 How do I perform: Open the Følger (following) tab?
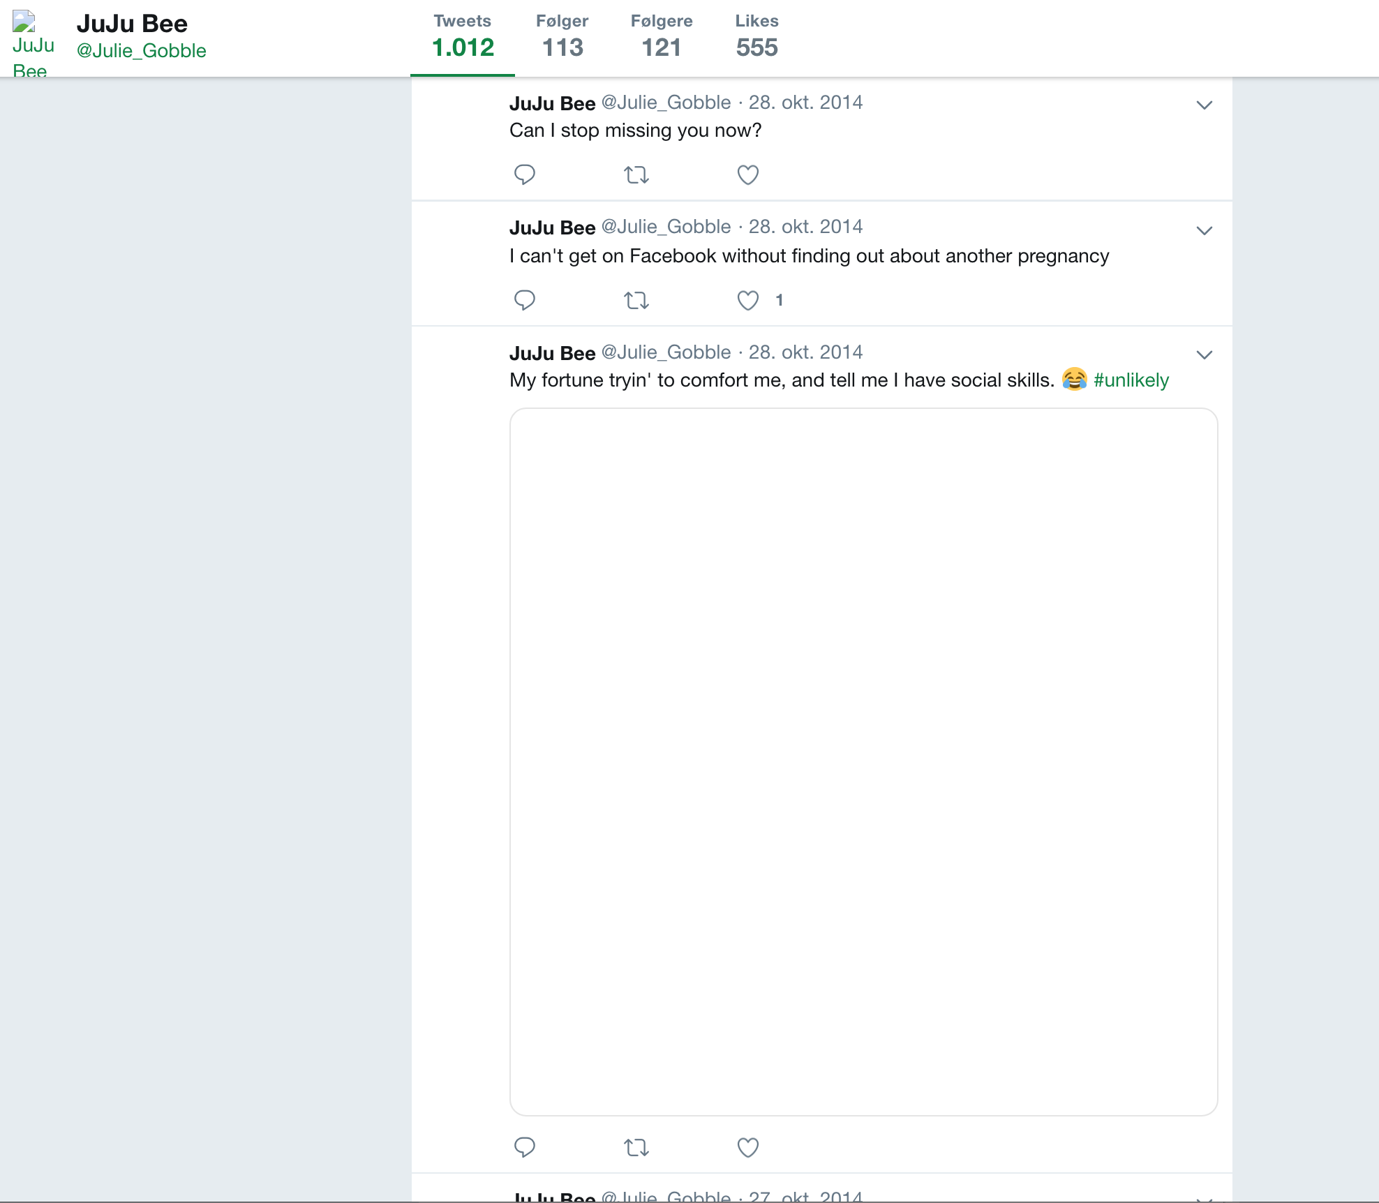(562, 37)
